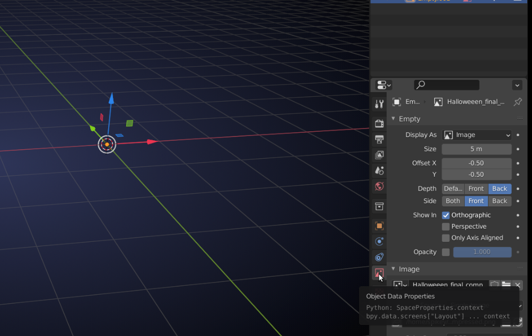Click the Halloween_final_comp image name field
The width and height of the screenshot is (532, 336).
[448, 285]
